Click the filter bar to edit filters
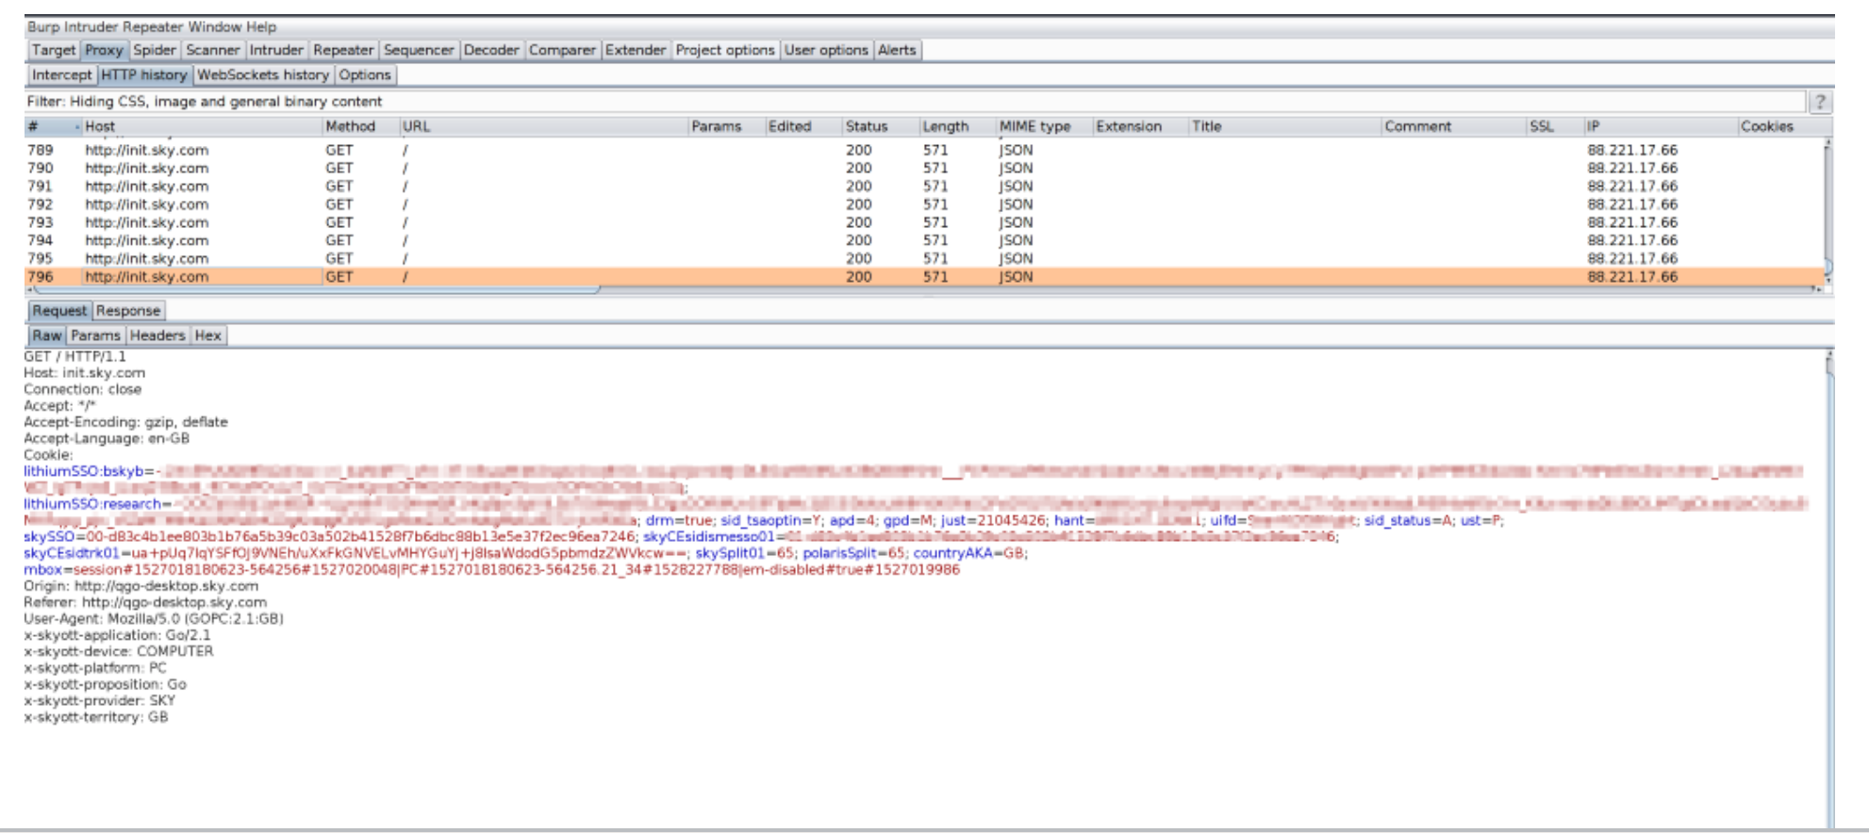 915,102
